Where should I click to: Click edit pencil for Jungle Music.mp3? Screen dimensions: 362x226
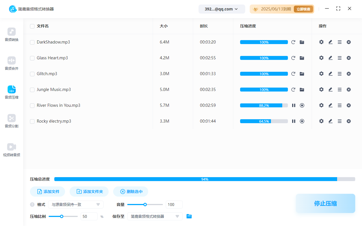pos(330,90)
